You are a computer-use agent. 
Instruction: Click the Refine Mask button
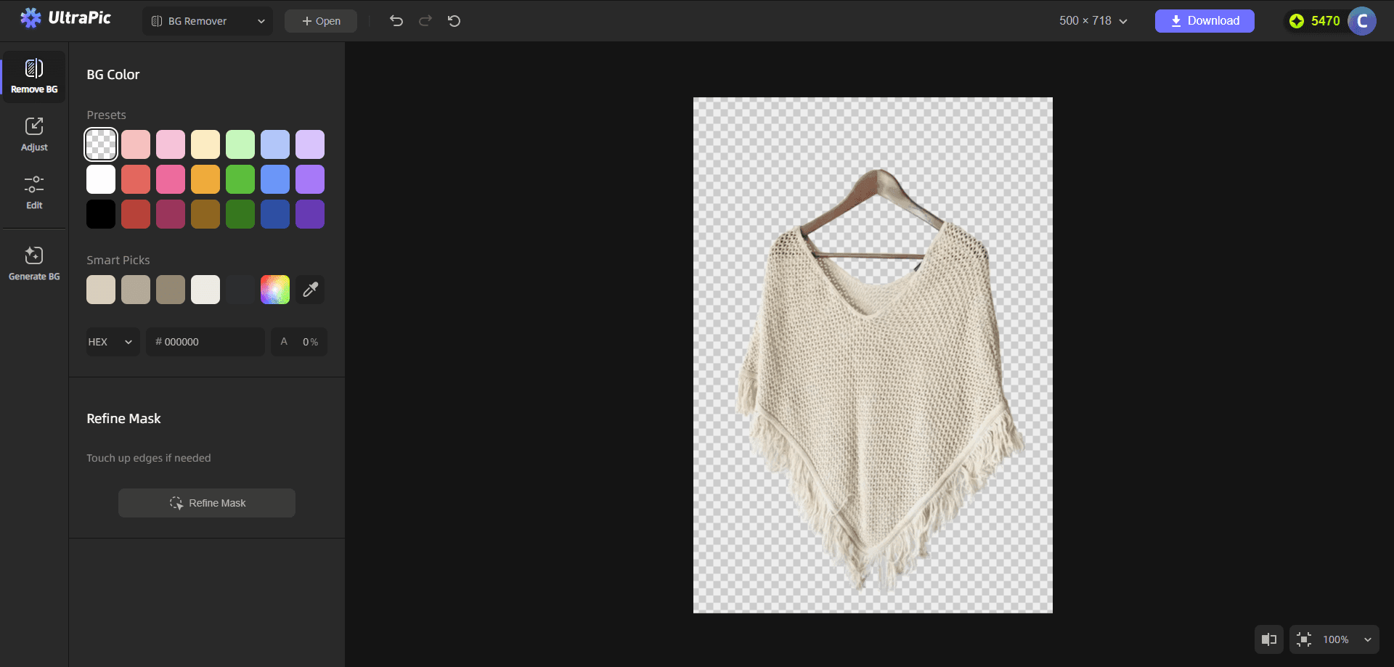(206, 502)
